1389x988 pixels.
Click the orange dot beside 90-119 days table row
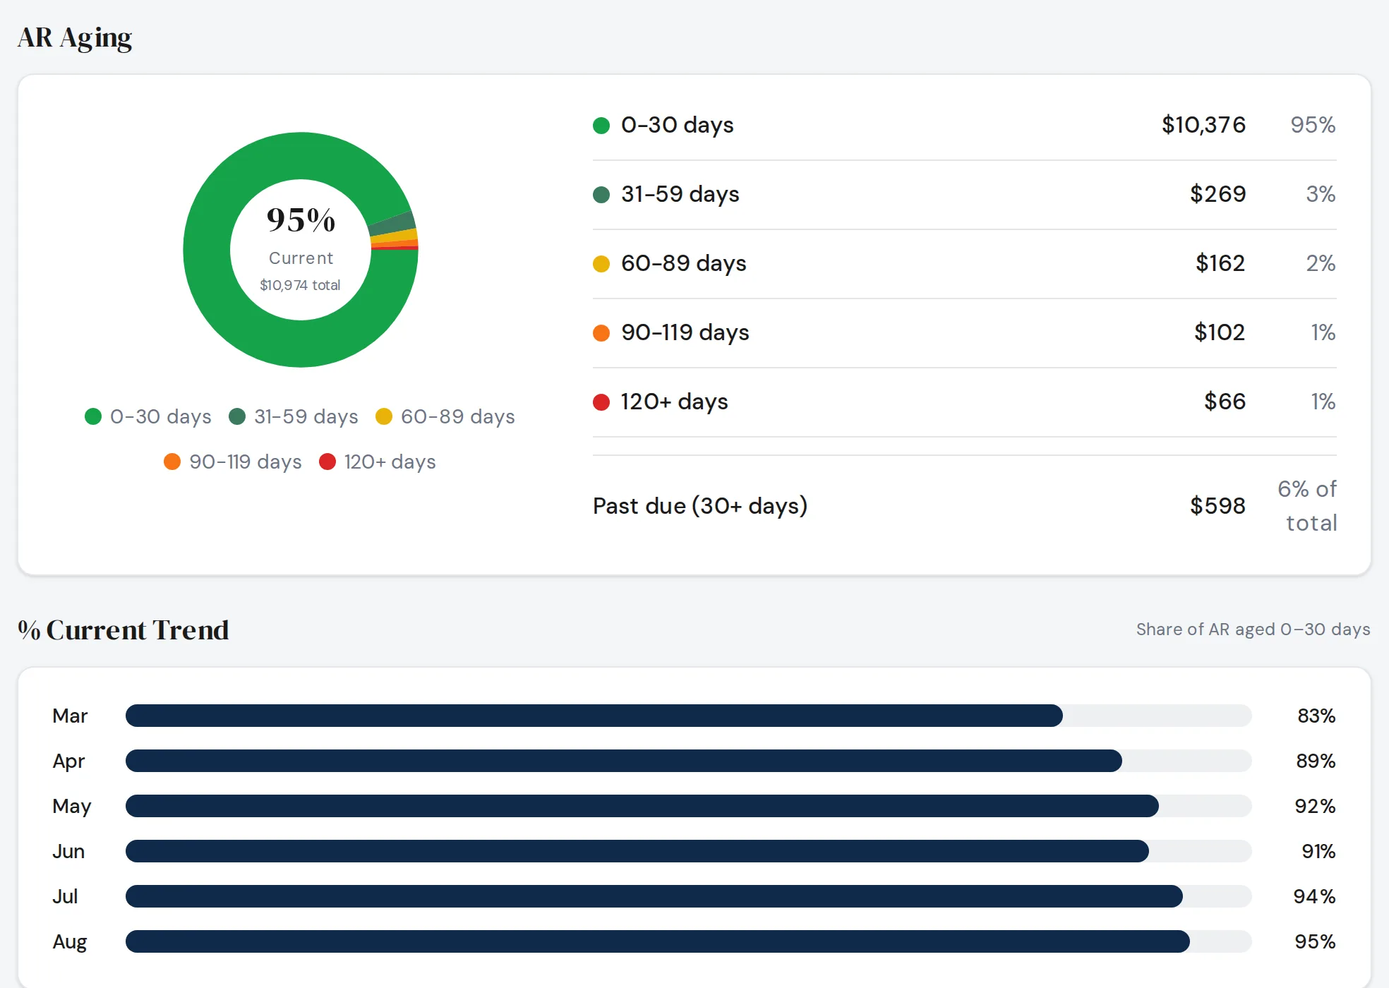(601, 333)
